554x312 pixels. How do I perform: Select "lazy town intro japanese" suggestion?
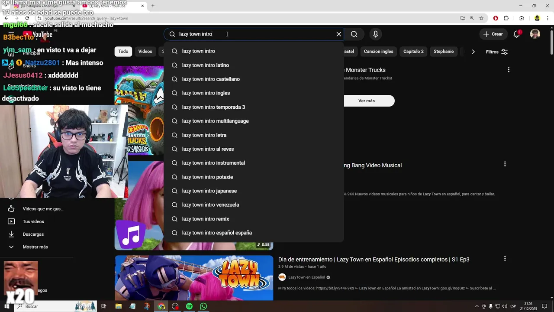pyautogui.click(x=254, y=191)
